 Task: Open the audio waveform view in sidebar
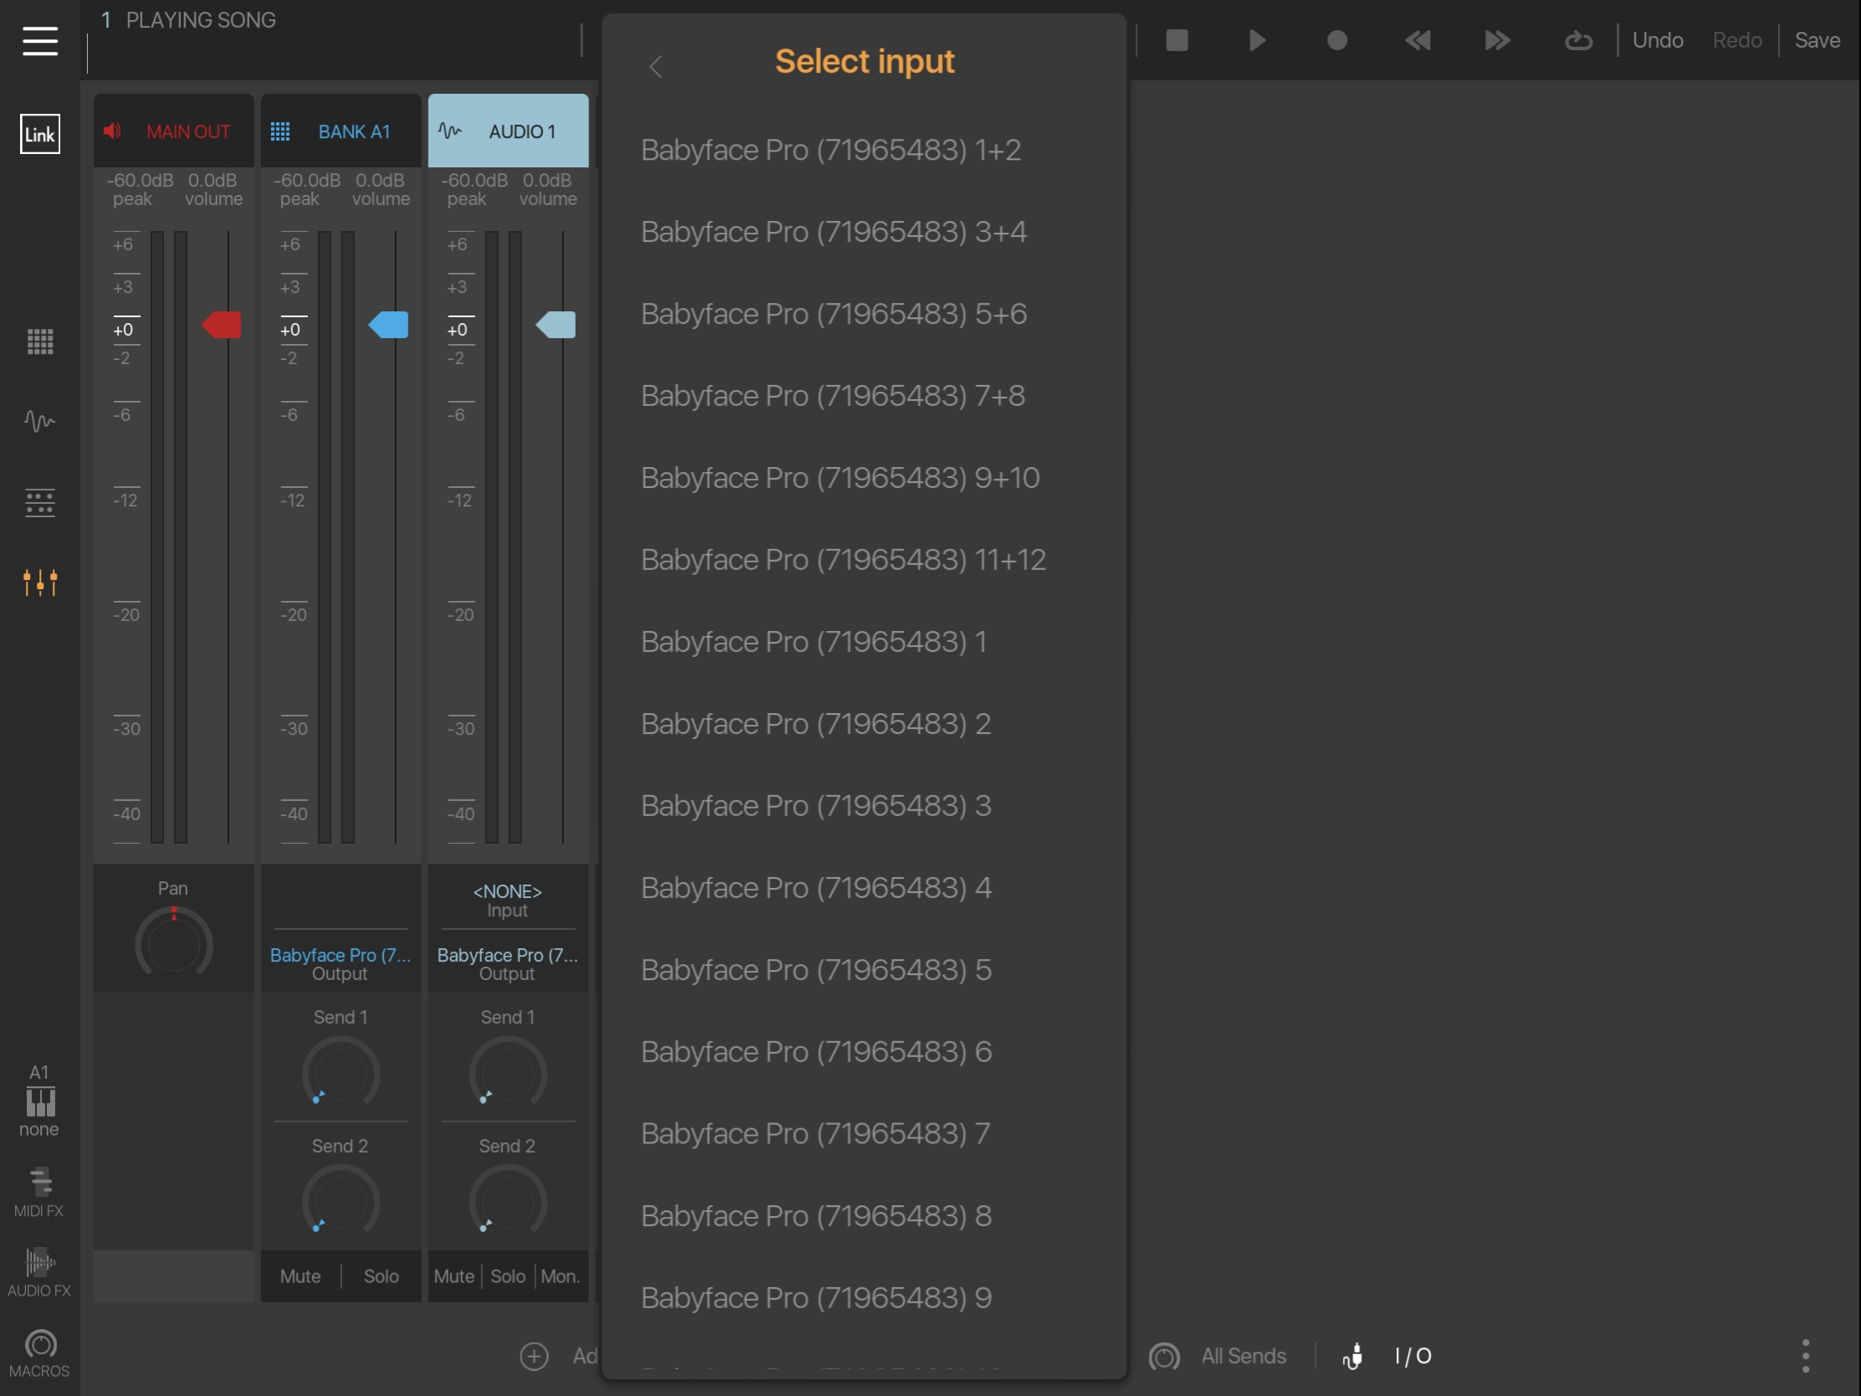click(x=39, y=420)
